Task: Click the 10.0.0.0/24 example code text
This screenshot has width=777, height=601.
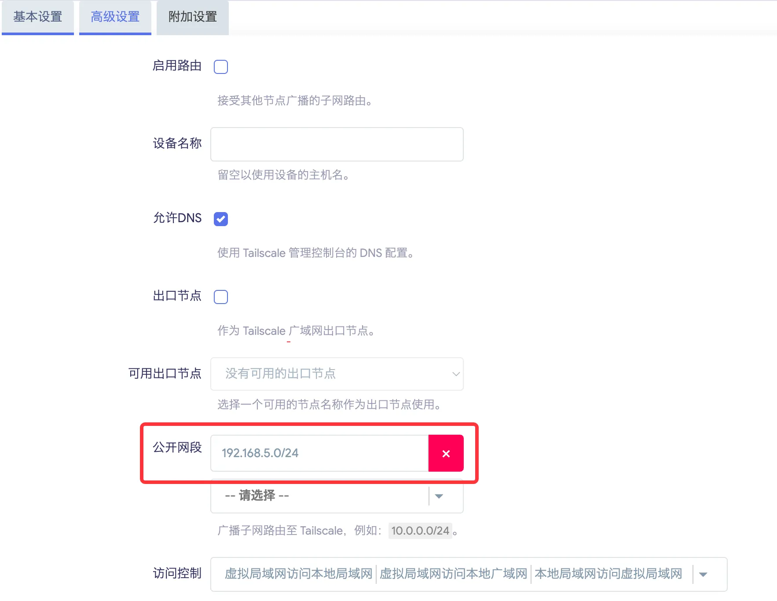Action: point(420,531)
